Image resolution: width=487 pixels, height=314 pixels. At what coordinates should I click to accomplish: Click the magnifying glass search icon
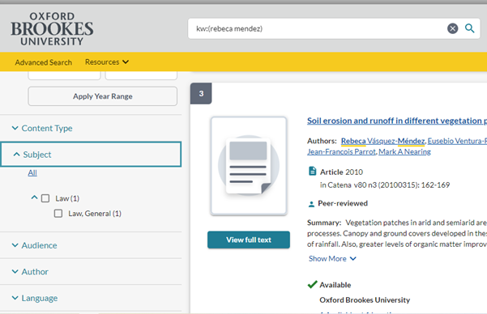(469, 28)
